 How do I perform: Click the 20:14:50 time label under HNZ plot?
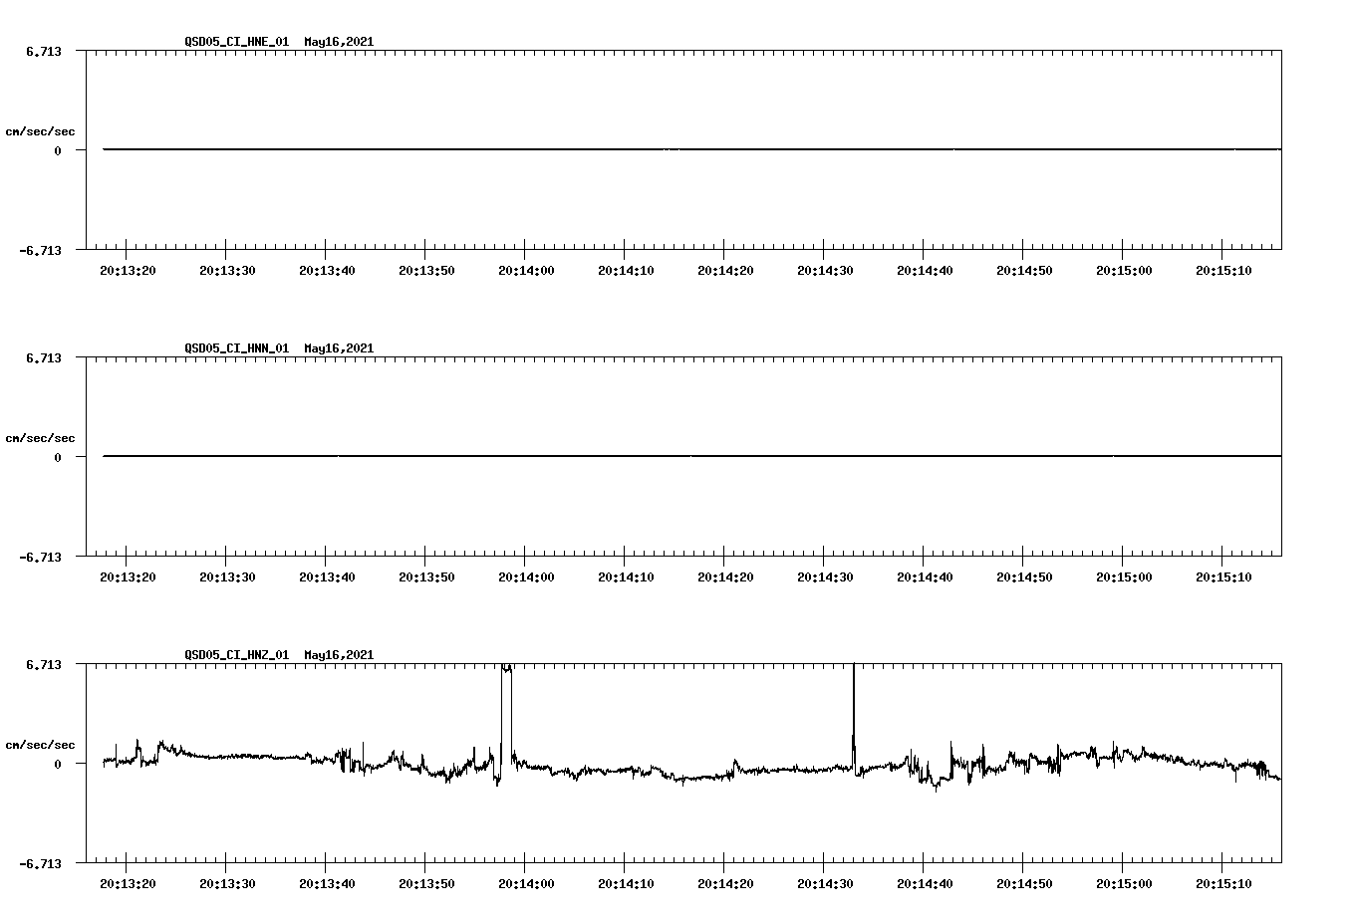pos(1024,884)
